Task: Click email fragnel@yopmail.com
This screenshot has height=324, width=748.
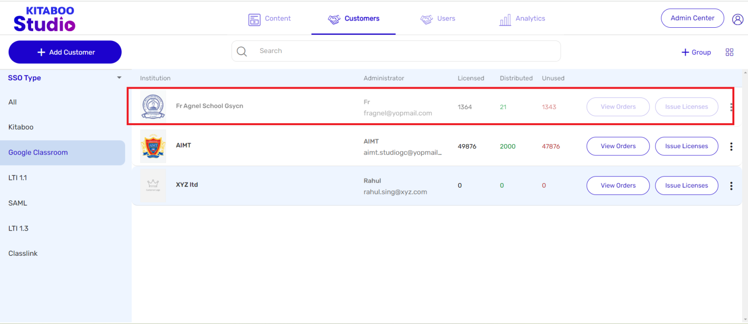Action: [x=398, y=113]
